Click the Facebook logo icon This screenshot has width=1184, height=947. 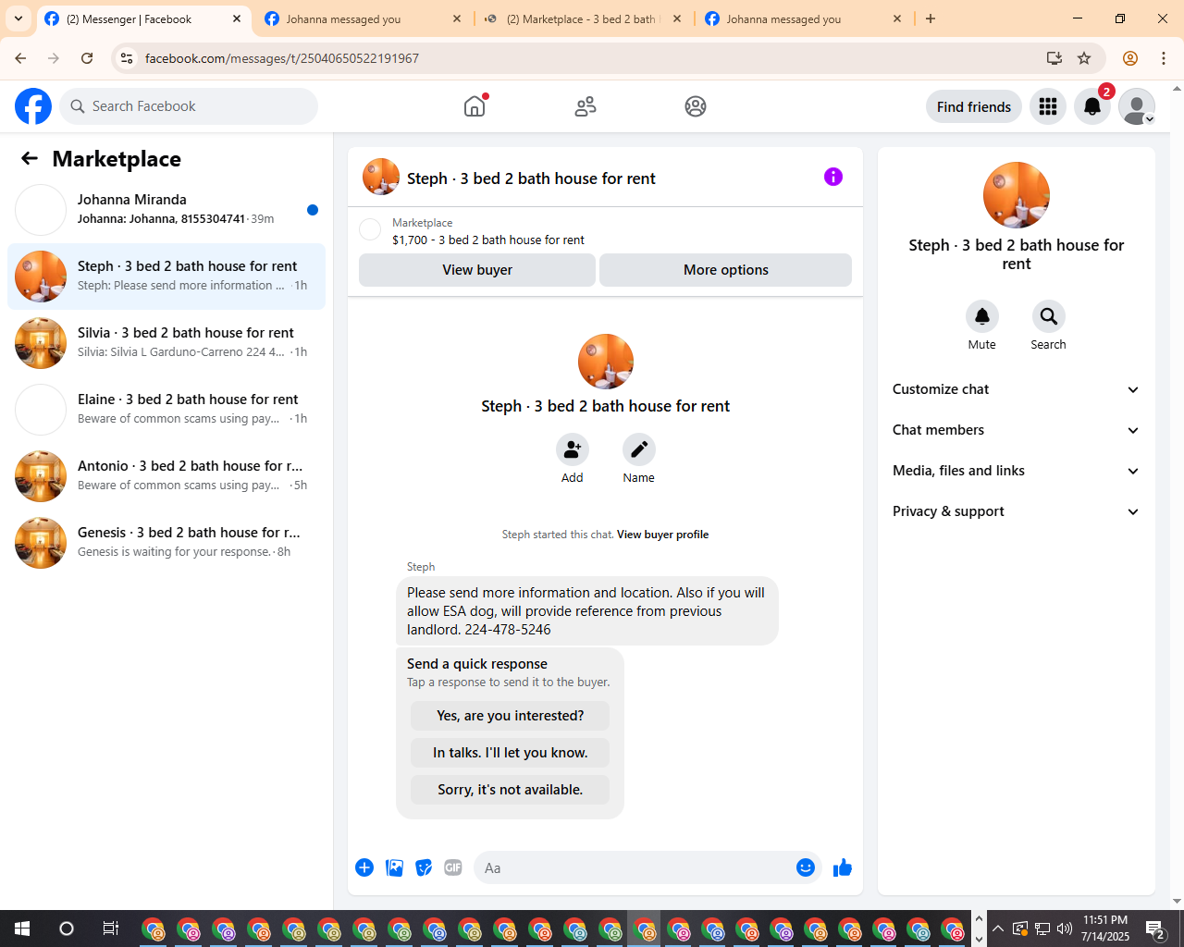coord(33,106)
